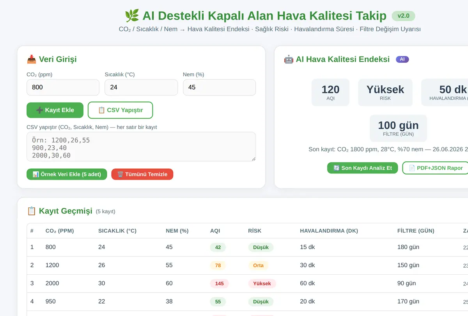Focus the CSV paste text area
The height and width of the screenshot is (316, 468).
141,147
